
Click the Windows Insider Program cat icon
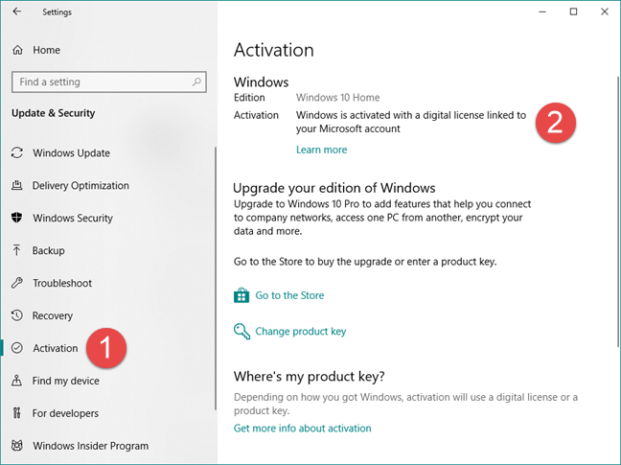[16, 446]
